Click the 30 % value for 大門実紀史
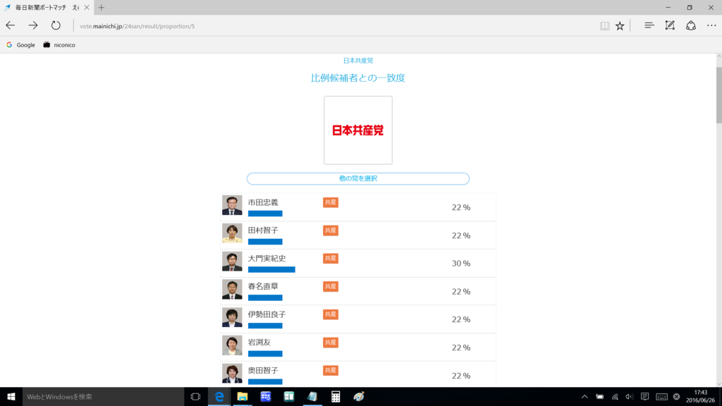 click(x=461, y=264)
